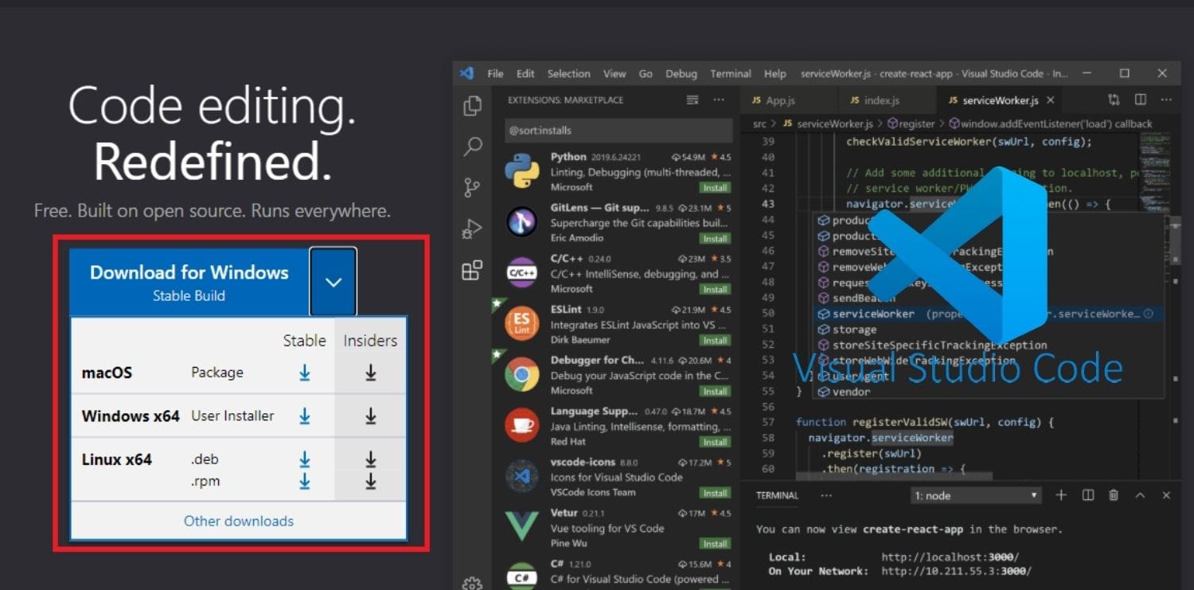
Task: Open the "1: node" terminal selector dropdown
Action: pyautogui.click(x=977, y=495)
